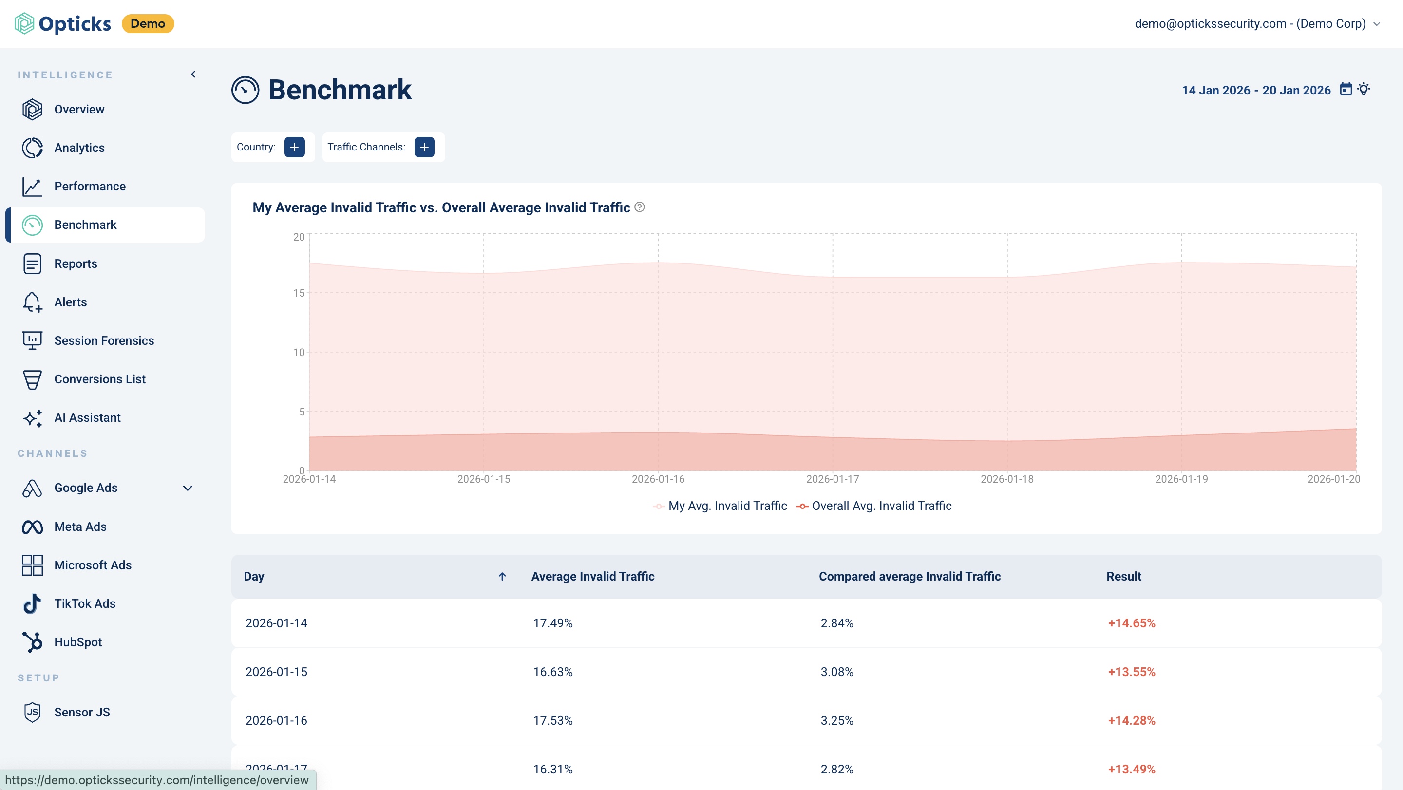Expand the Google Ads submenu chevron
The height and width of the screenshot is (790, 1403).
click(x=188, y=488)
